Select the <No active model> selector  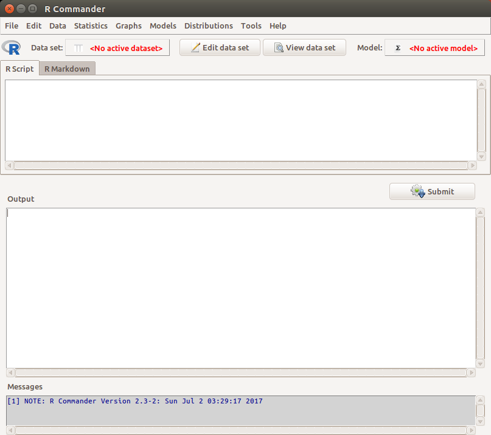(x=443, y=48)
